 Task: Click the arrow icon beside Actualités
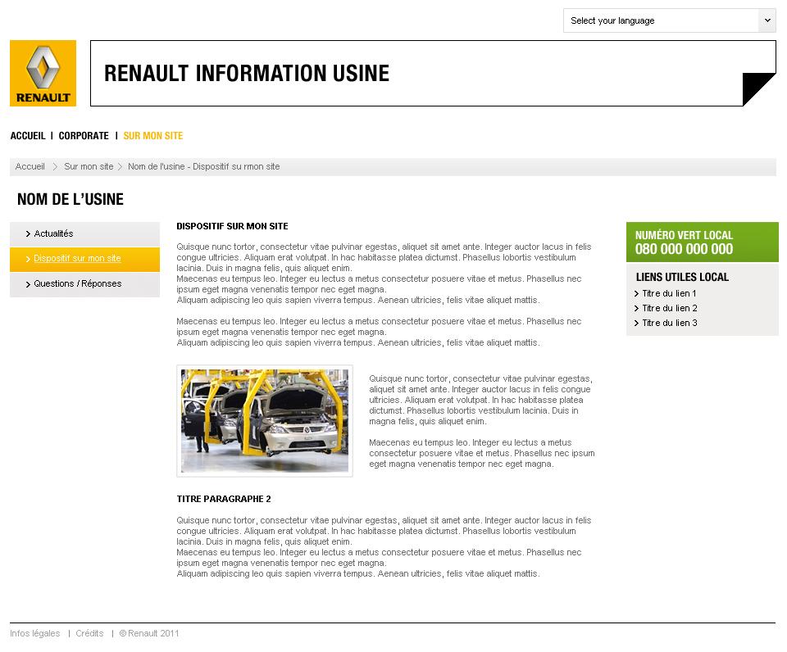pyautogui.click(x=28, y=234)
